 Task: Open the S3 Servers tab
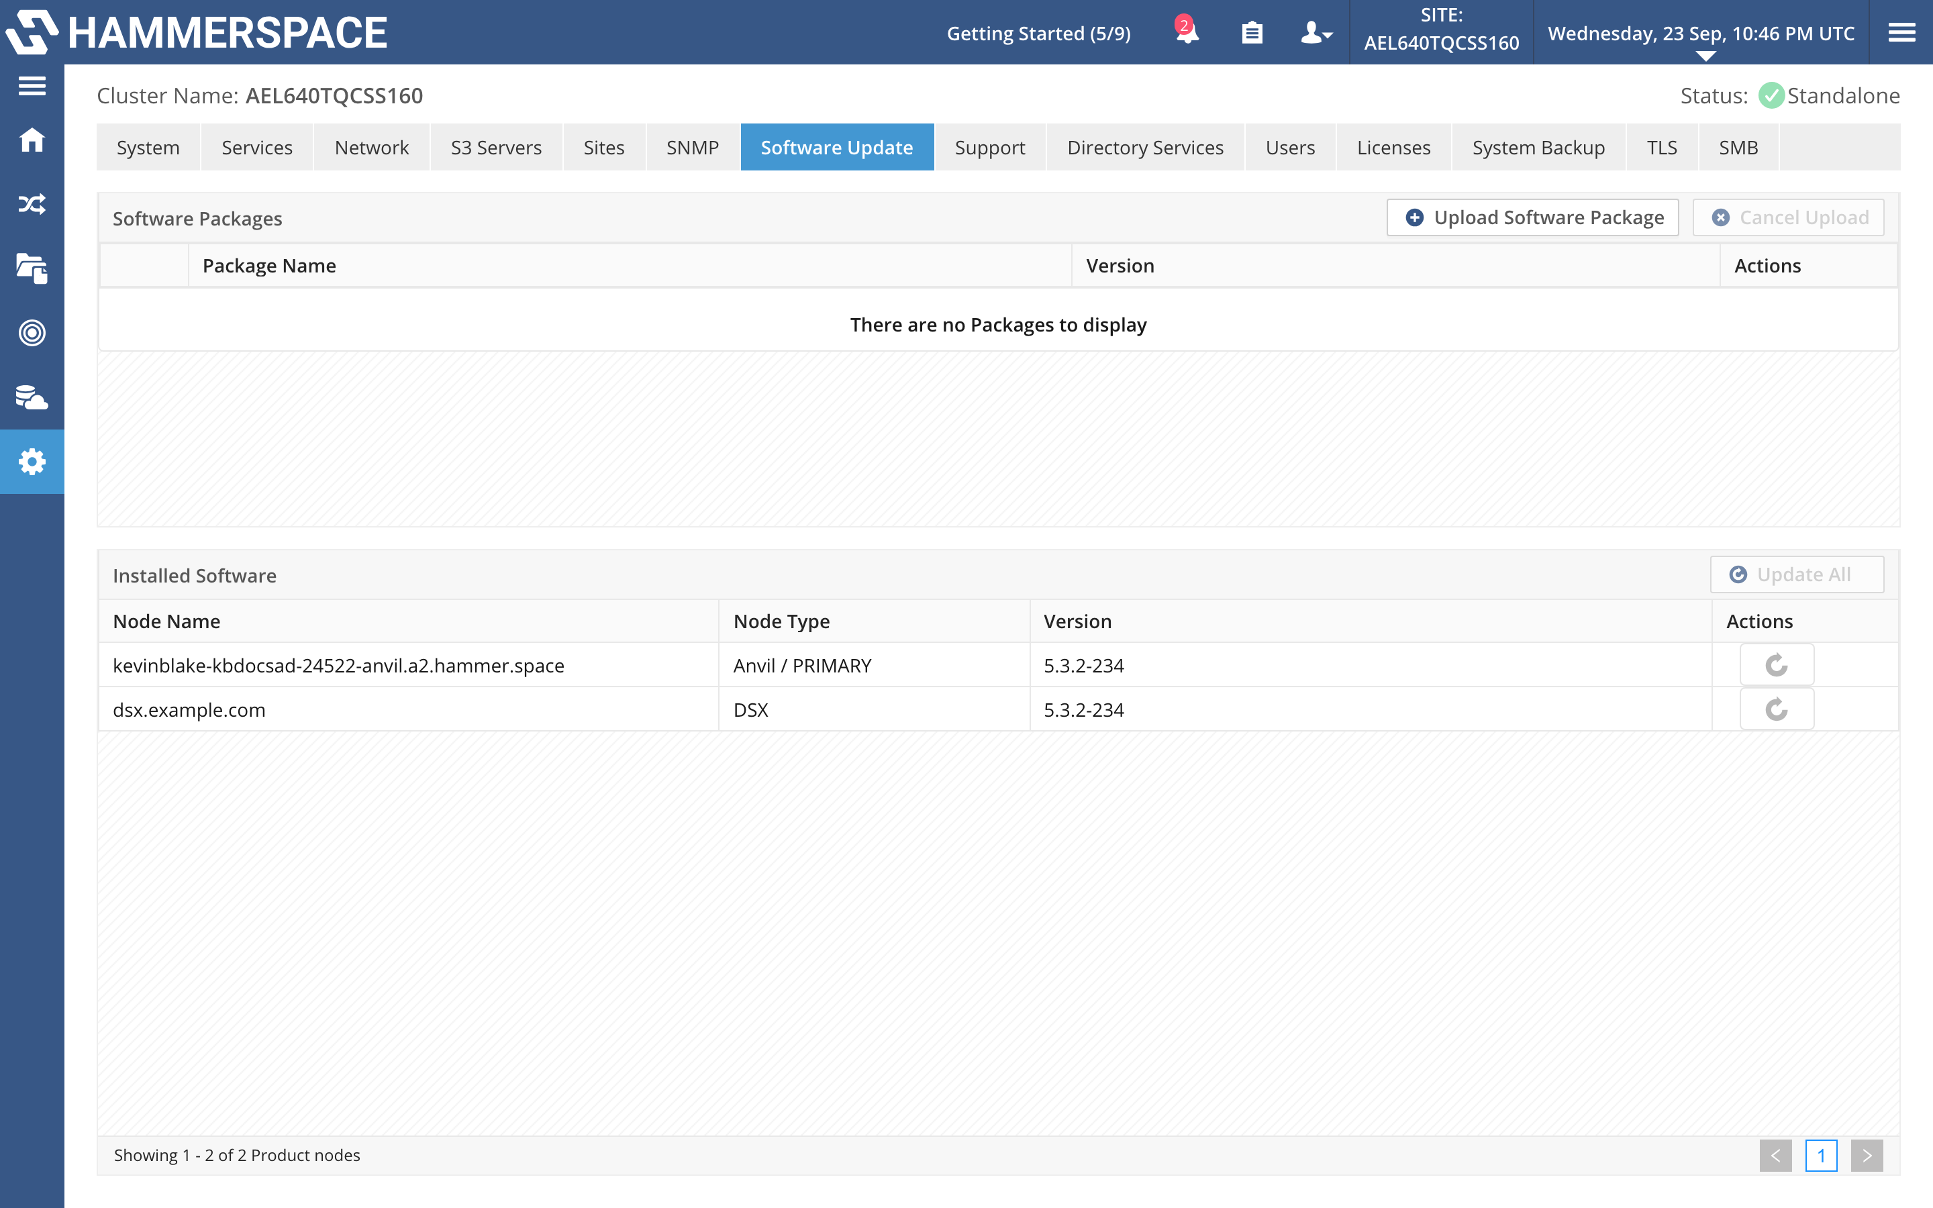coord(496,147)
